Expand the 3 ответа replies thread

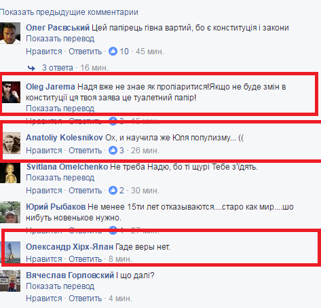(x=58, y=68)
